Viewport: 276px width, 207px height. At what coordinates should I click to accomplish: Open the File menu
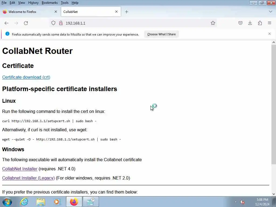tap(4, 3)
